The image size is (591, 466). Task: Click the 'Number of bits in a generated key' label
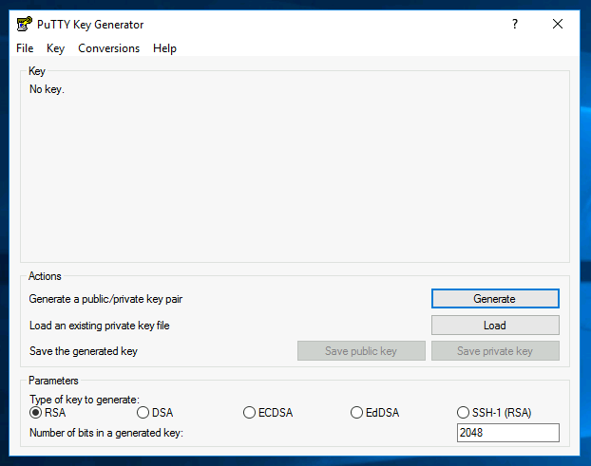coord(105,433)
